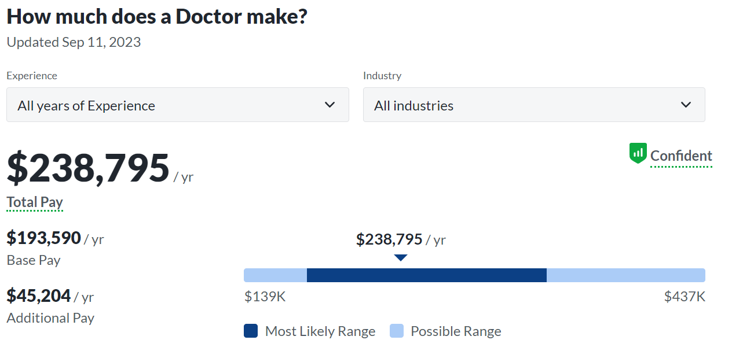The height and width of the screenshot is (351, 732).
Task: Click the right light blue bar segment
Action: [x=625, y=275]
